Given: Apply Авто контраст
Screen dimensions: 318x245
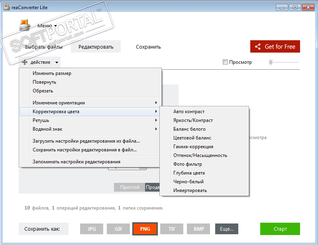Looking at the screenshot, I should click(x=204, y=112).
